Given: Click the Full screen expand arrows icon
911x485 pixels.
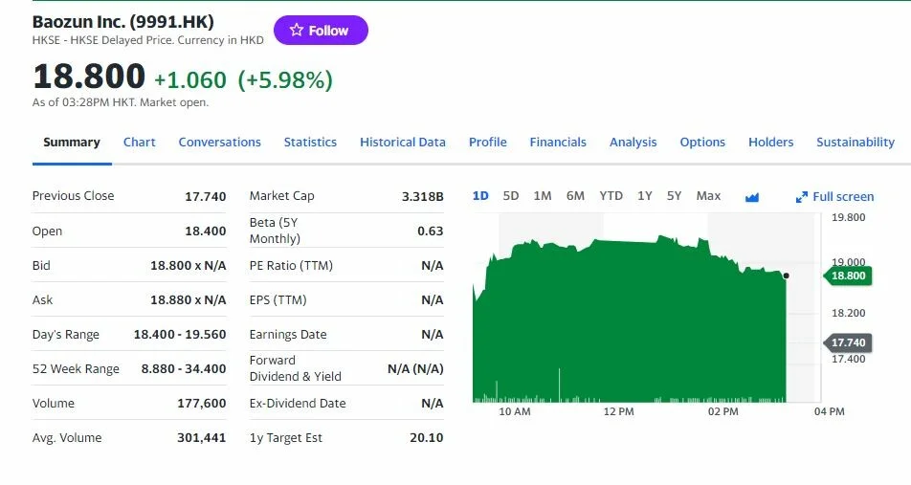Looking at the screenshot, I should pyautogui.click(x=802, y=197).
